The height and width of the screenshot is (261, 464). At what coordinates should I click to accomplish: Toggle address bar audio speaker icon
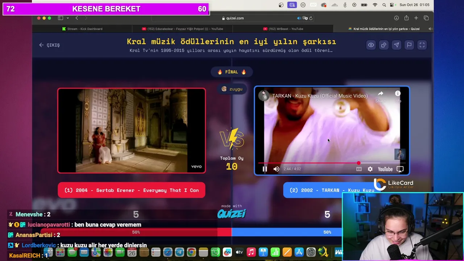(x=299, y=18)
